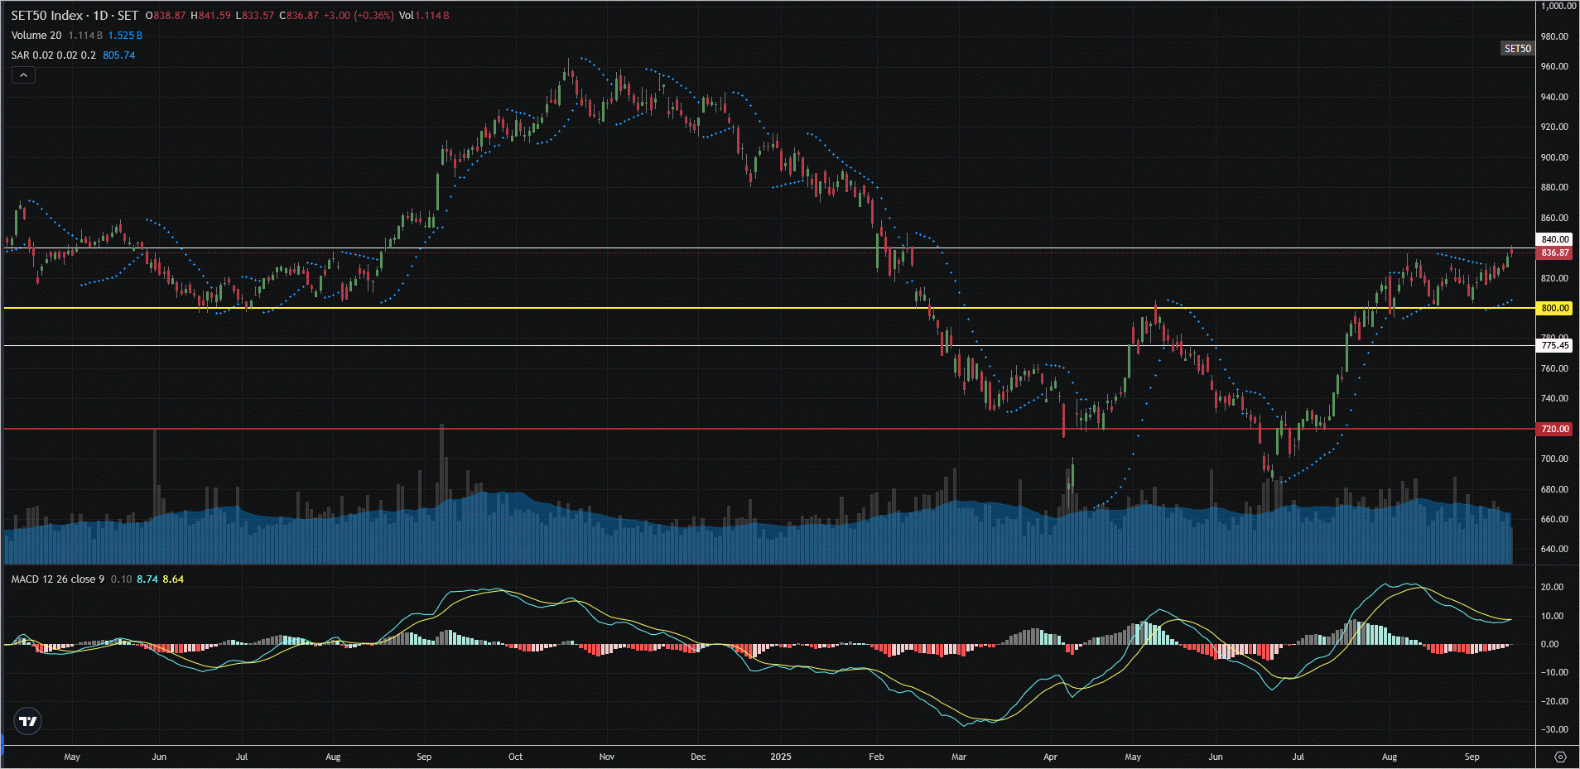Collapse the indicator legend with the chevron
The width and height of the screenshot is (1580, 769).
point(23,75)
